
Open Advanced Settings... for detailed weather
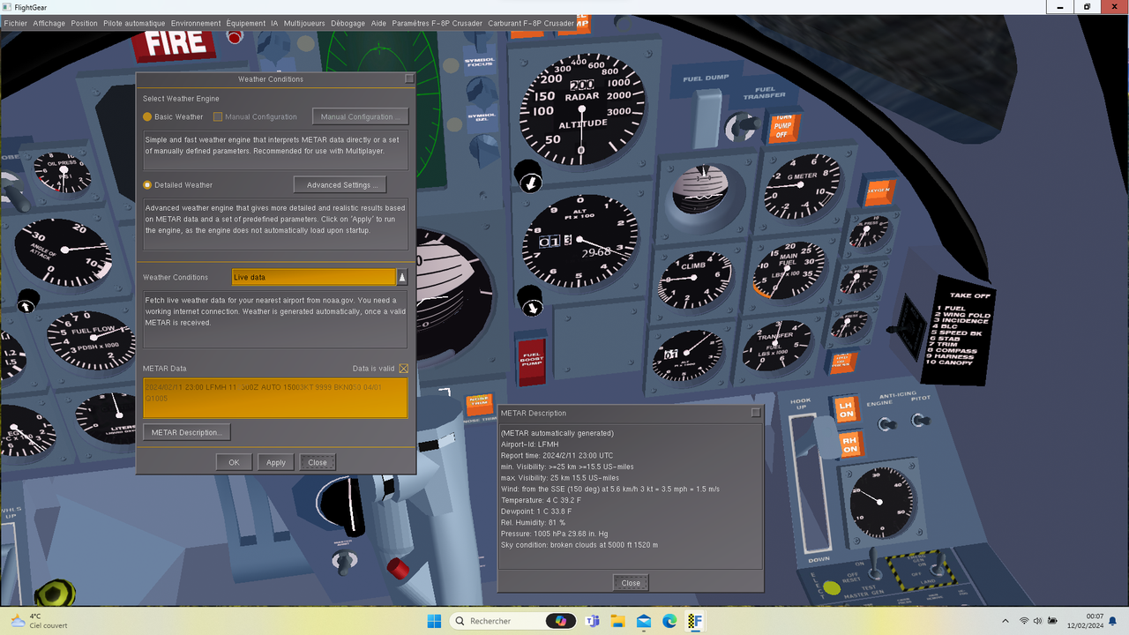pyautogui.click(x=340, y=185)
